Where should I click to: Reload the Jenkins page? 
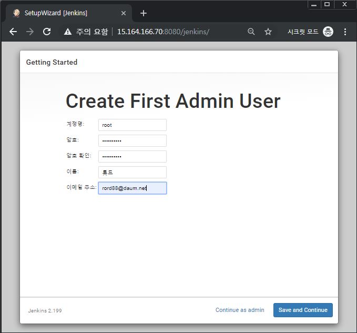click(x=47, y=32)
